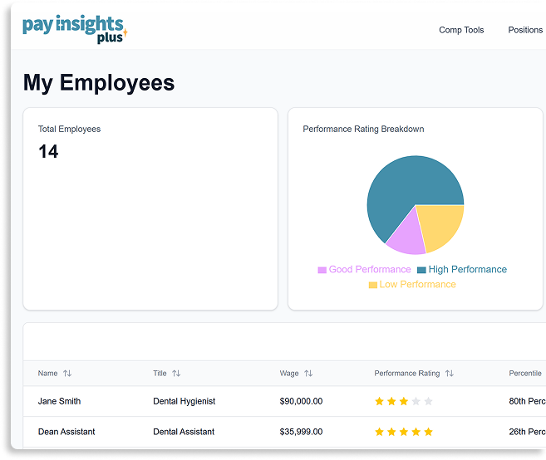Click the Pay Insights Plus logo
Image resolution: width=546 pixels, height=460 pixels.
tap(75, 29)
